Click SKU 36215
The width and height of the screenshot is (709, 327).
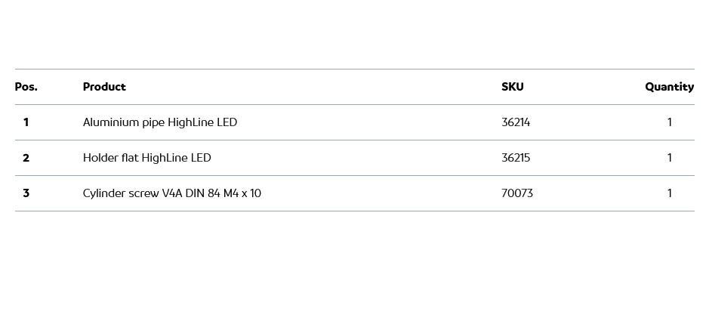coord(516,158)
